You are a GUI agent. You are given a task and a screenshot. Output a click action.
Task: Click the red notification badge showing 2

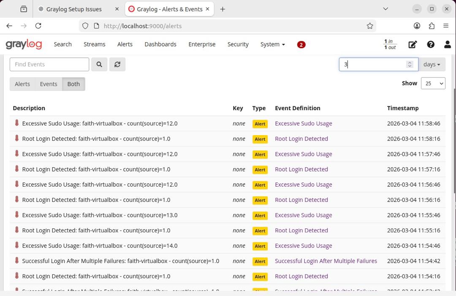coord(301,45)
